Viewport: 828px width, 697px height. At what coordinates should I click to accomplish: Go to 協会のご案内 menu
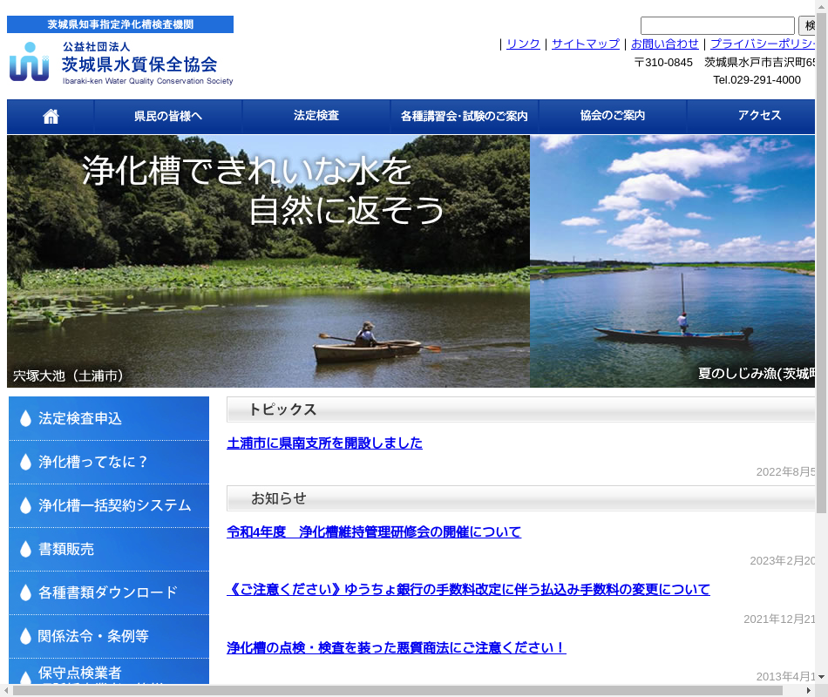[613, 117]
